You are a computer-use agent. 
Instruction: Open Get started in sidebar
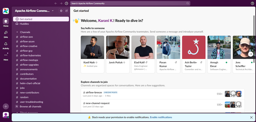click(41, 19)
